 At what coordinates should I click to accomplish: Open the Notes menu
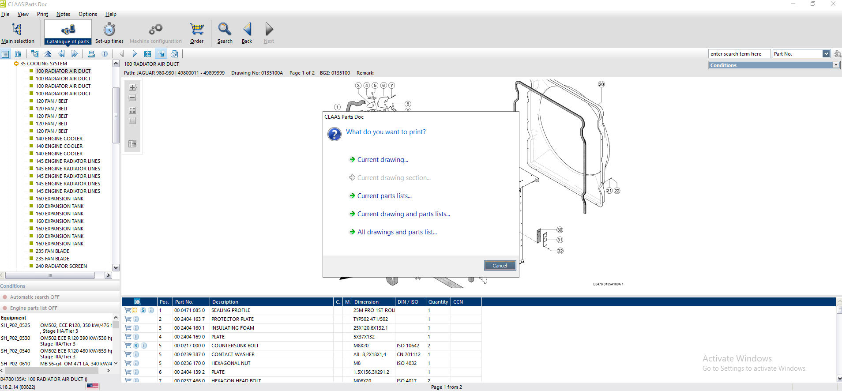(63, 14)
